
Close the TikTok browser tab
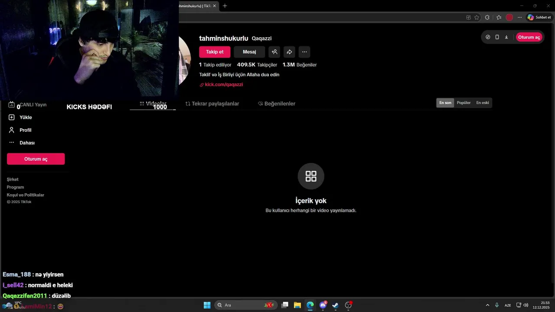click(x=214, y=6)
